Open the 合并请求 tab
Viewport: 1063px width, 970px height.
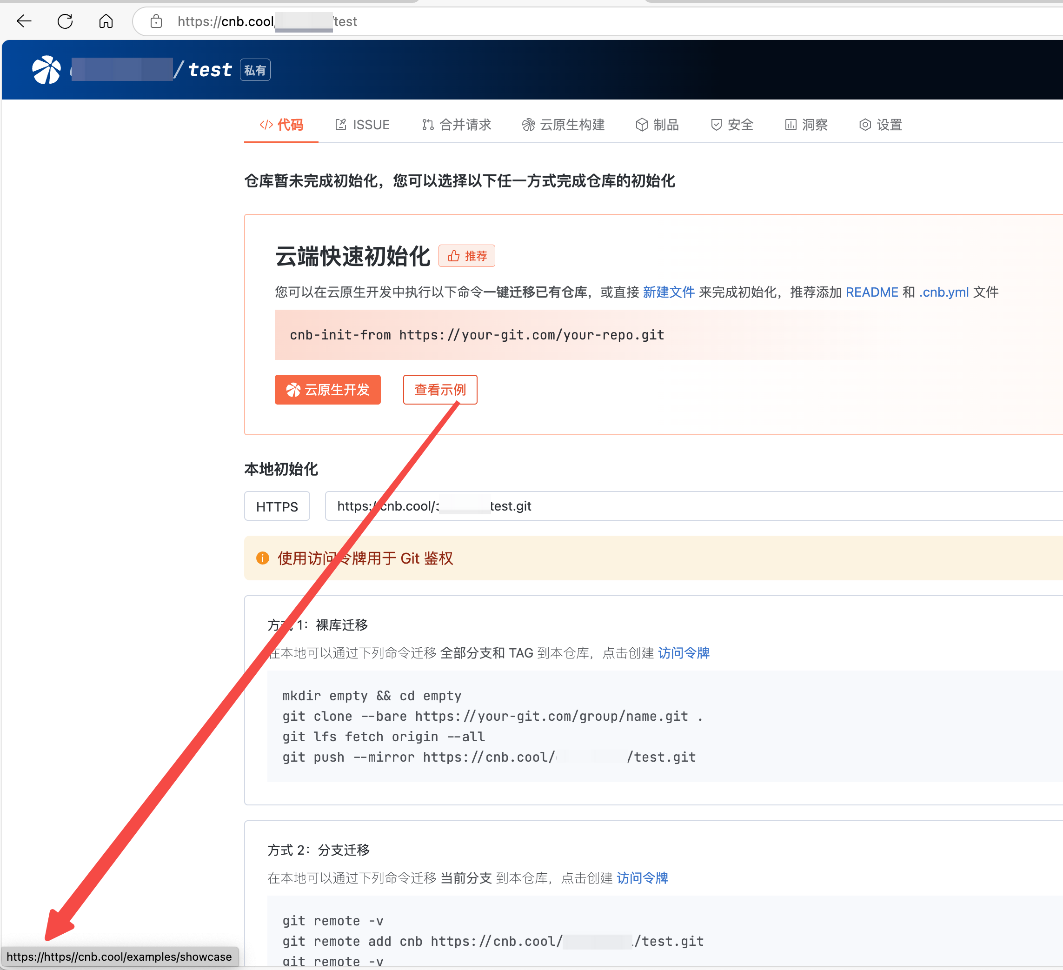(457, 125)
